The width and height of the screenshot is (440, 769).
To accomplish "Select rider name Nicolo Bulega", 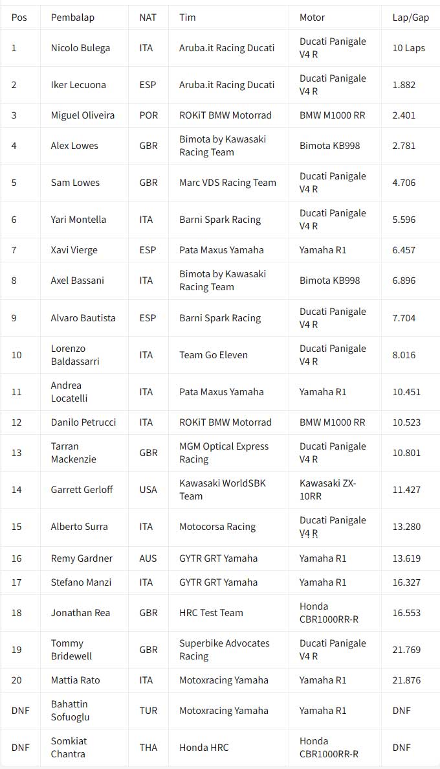I will [x=80, y=48].
